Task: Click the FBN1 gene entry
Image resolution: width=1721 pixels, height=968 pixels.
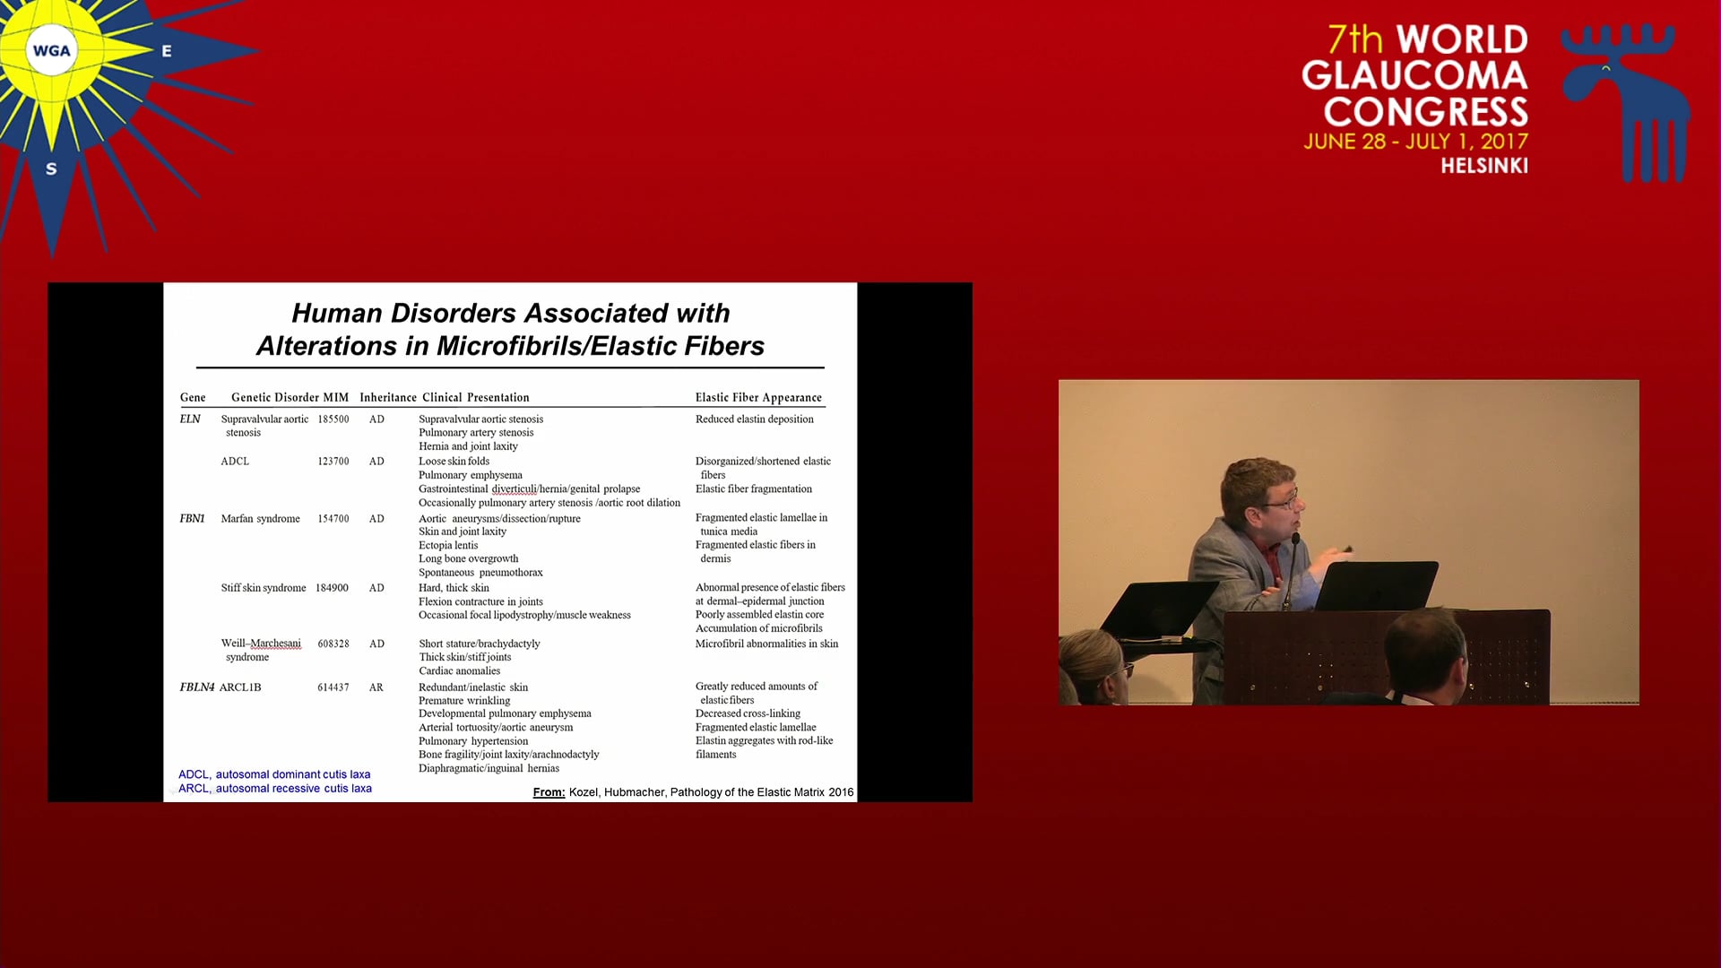Action: point(192,518)
